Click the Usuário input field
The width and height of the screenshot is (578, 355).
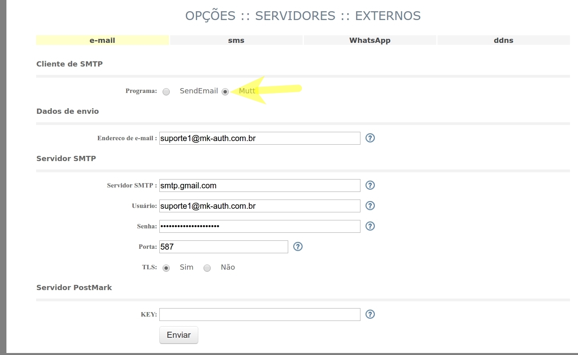point(259,206)
